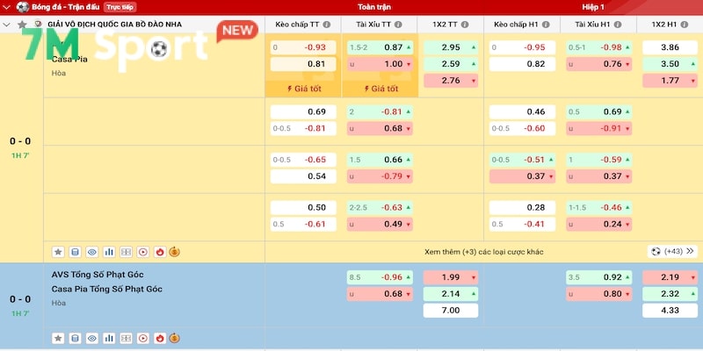Select the 7.00 draw odds in corner kicks row
This screenshot has width=703, height=351.
pyautogui.click(x=451, y=311)
